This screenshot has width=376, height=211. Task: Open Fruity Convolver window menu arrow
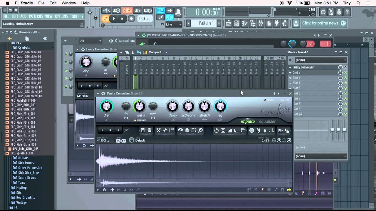coord(98,93)
